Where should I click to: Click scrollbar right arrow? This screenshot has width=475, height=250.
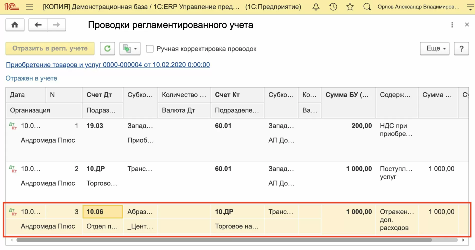463,240
